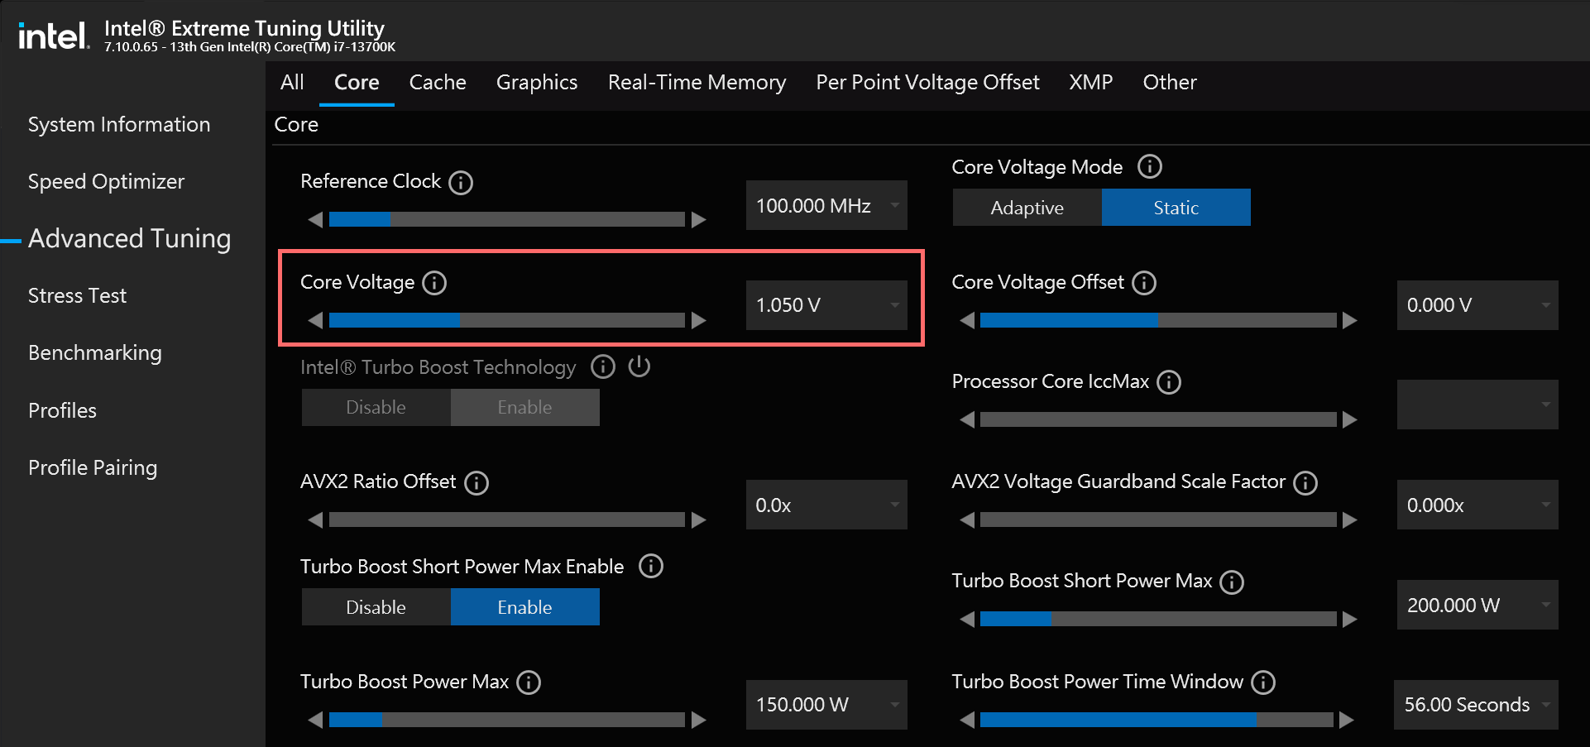
Task: Show Turbo Boost Power Time Window info
Action: 1263,682
